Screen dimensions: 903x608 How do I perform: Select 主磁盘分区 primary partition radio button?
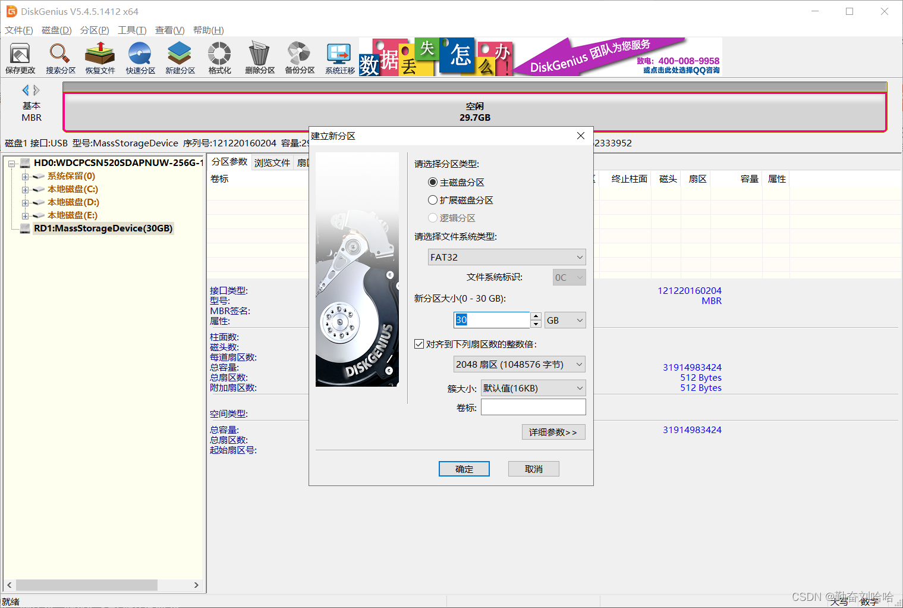(433, 182)
